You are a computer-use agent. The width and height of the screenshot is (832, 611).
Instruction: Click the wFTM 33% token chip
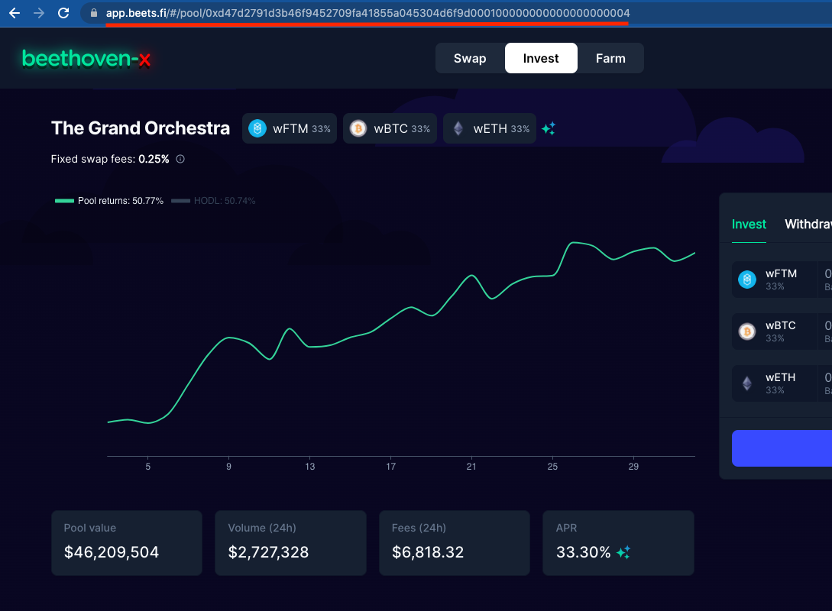(290, 128)
